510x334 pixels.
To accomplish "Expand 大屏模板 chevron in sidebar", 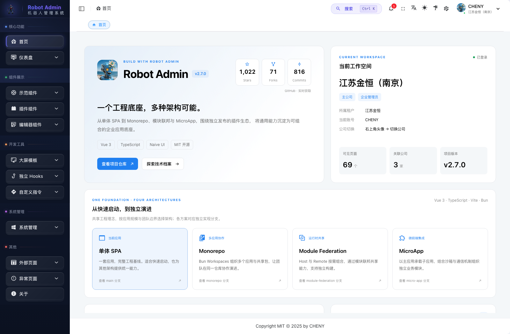I will [x=56, y=160].
